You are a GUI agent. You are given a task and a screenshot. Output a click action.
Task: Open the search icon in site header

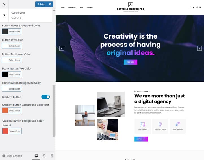click(x=200, y=7)
